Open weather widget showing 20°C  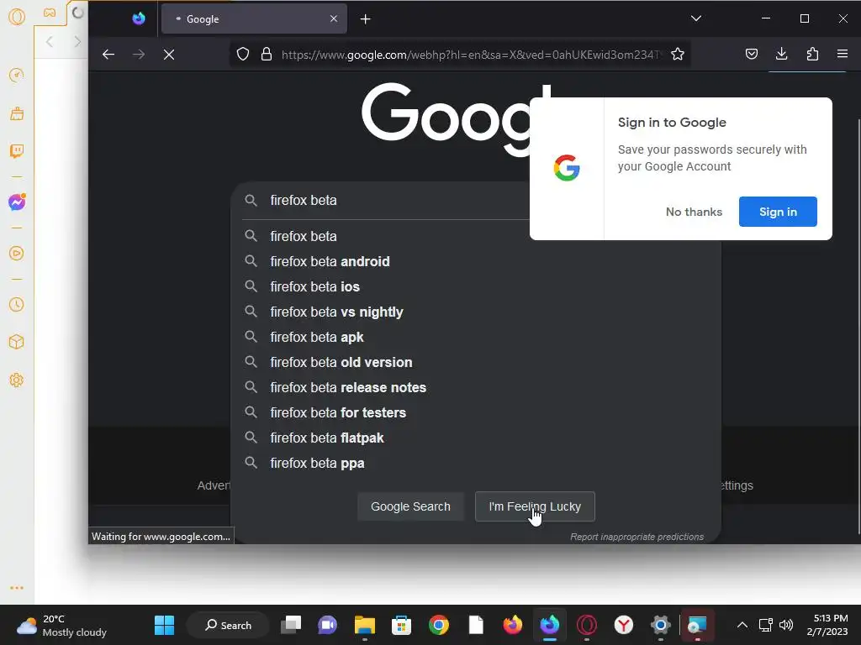tap(61, 625)
